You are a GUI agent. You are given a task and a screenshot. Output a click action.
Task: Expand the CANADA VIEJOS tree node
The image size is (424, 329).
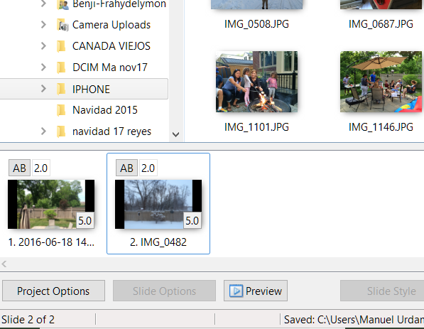pos(43,46)
